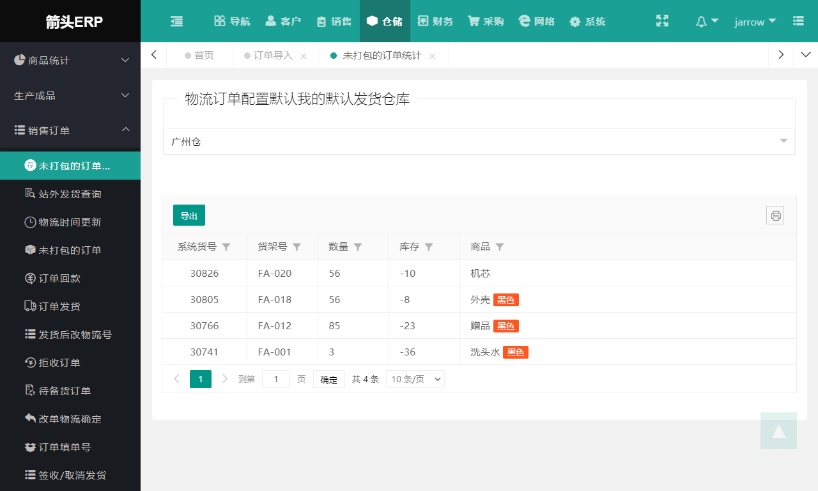Filter the 系统货号 column
Screen dimensions: 818x491
click(x=226, y=247)
